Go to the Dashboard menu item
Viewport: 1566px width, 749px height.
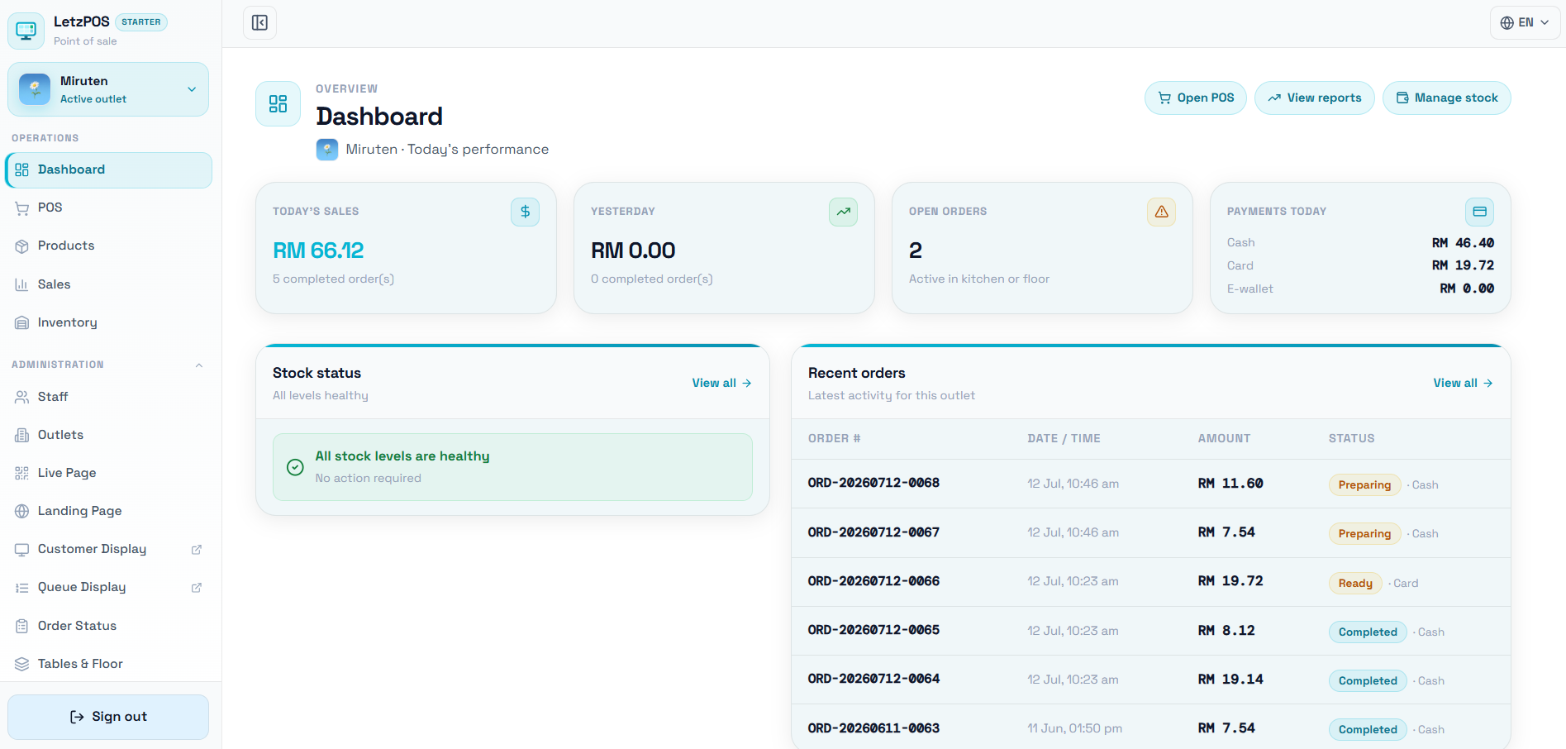coord(108,169)
